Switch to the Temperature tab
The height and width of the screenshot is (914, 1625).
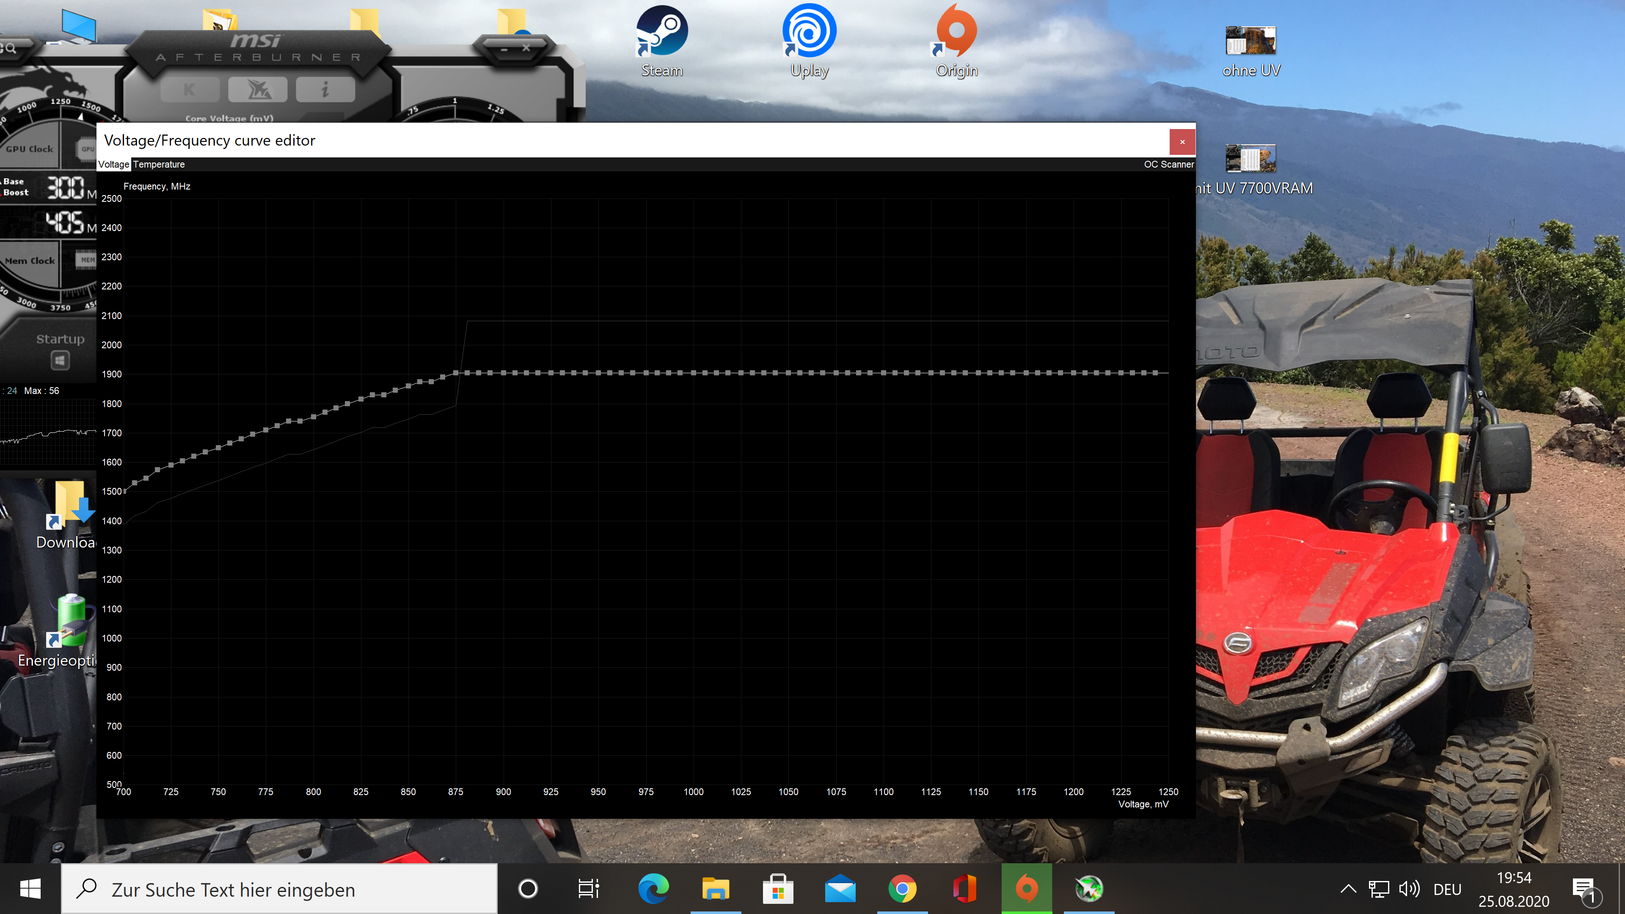pyautogui.click(x=159, y=164)
